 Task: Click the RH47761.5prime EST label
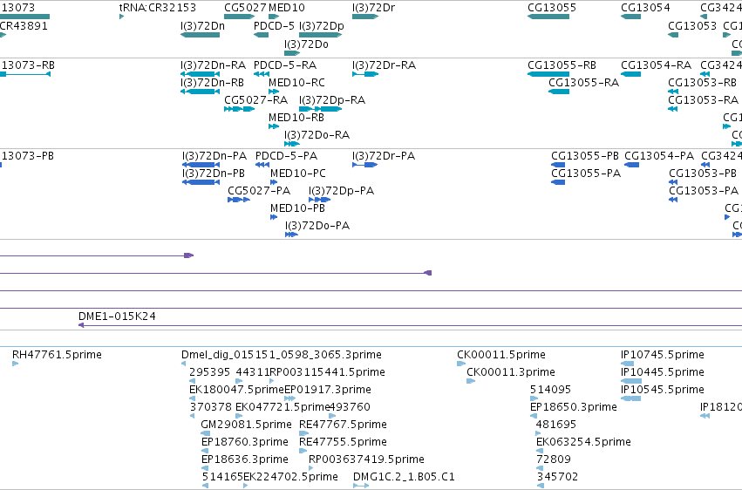tap(57, 355)
